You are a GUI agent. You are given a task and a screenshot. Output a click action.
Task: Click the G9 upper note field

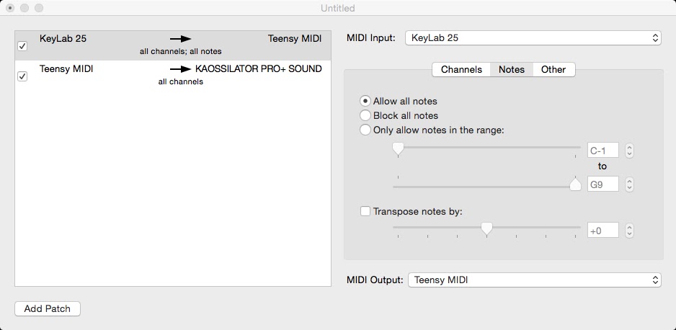click(603, 184)
